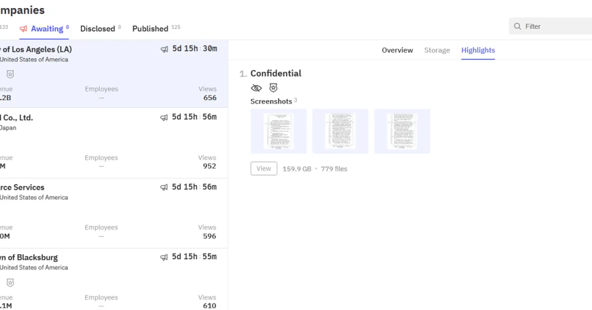
Task: Click the shield badge under Blacksburg entry
Action: tap(10, 283)
